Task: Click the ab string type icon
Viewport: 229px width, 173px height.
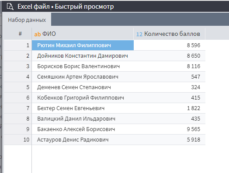Action: click(x=38, y=35)
